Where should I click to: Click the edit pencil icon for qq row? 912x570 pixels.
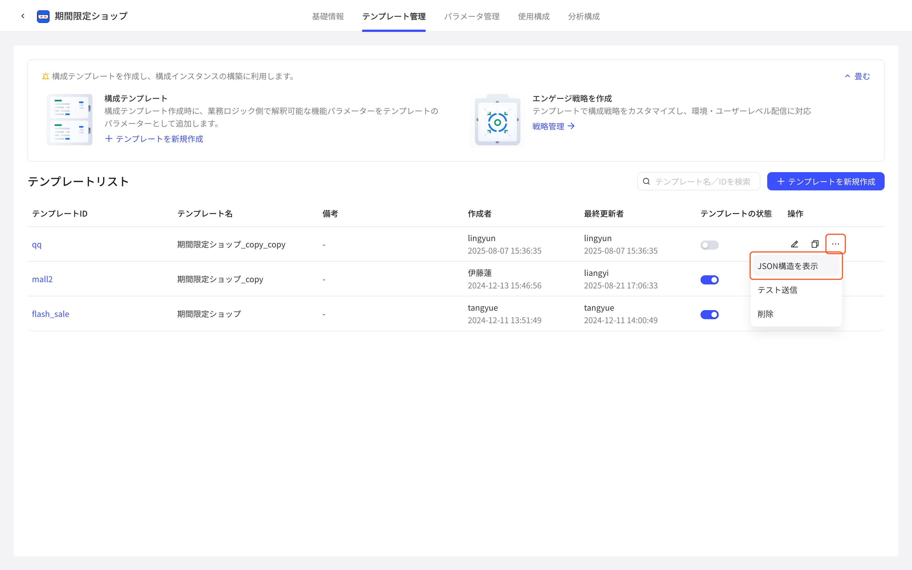pos(794,244)
